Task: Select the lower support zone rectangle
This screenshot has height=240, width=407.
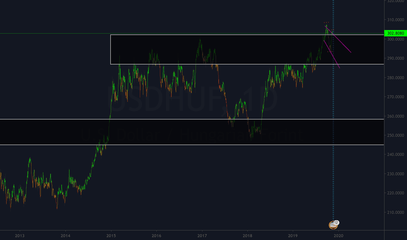Action: pos(175,132)
